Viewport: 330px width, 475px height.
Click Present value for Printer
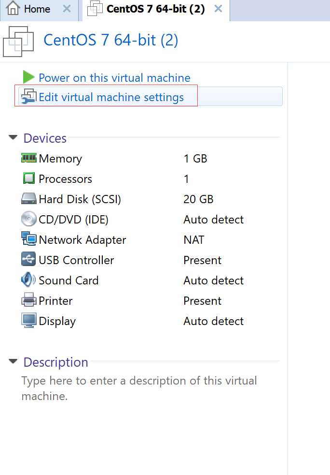(202, 300)
